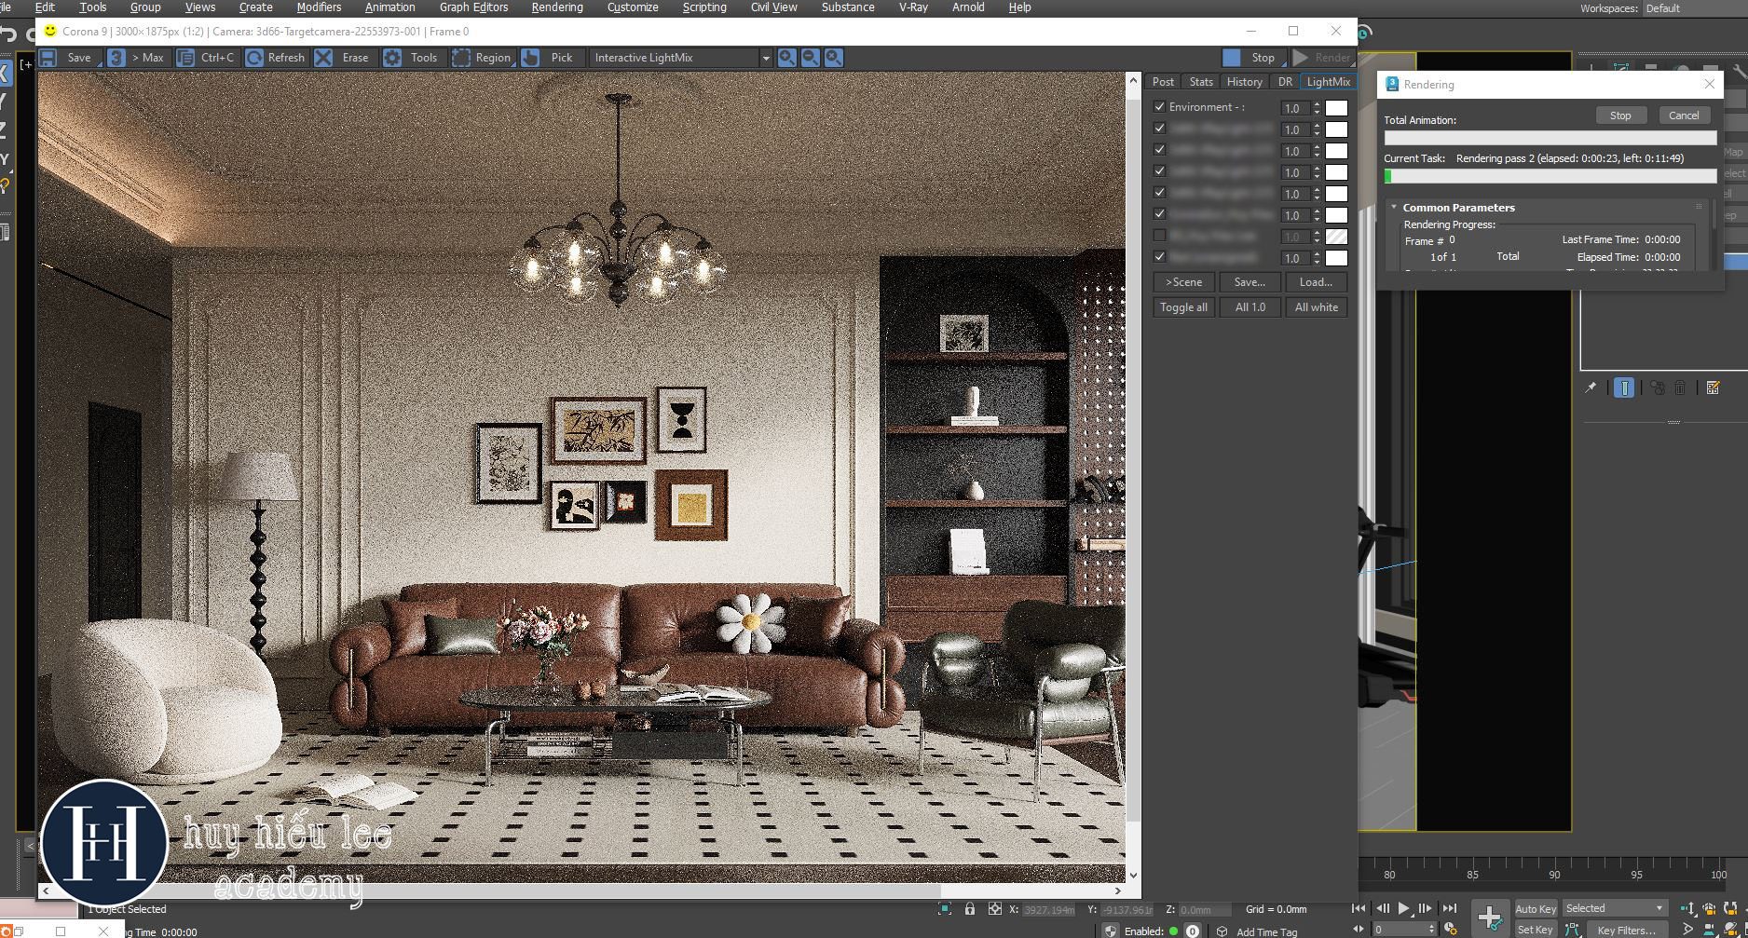Click the set keys plus-key icon
The image size is (1748, 938).
pos(1489,917)
